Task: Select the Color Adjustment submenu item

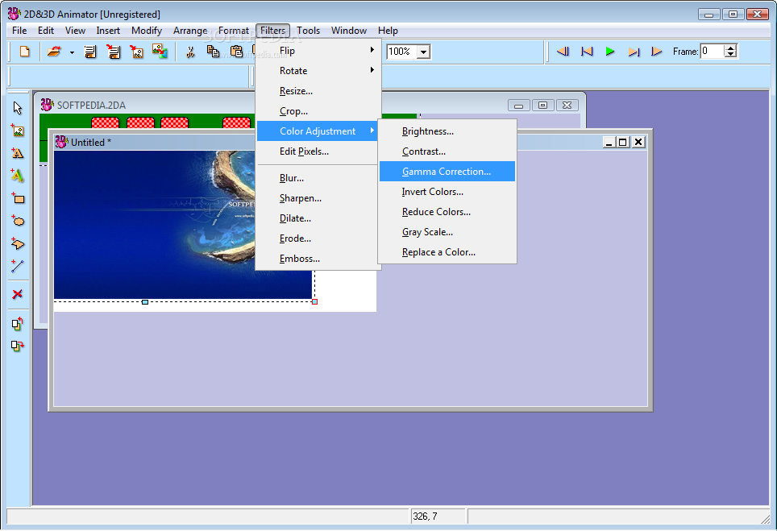Action: (318, 131)
